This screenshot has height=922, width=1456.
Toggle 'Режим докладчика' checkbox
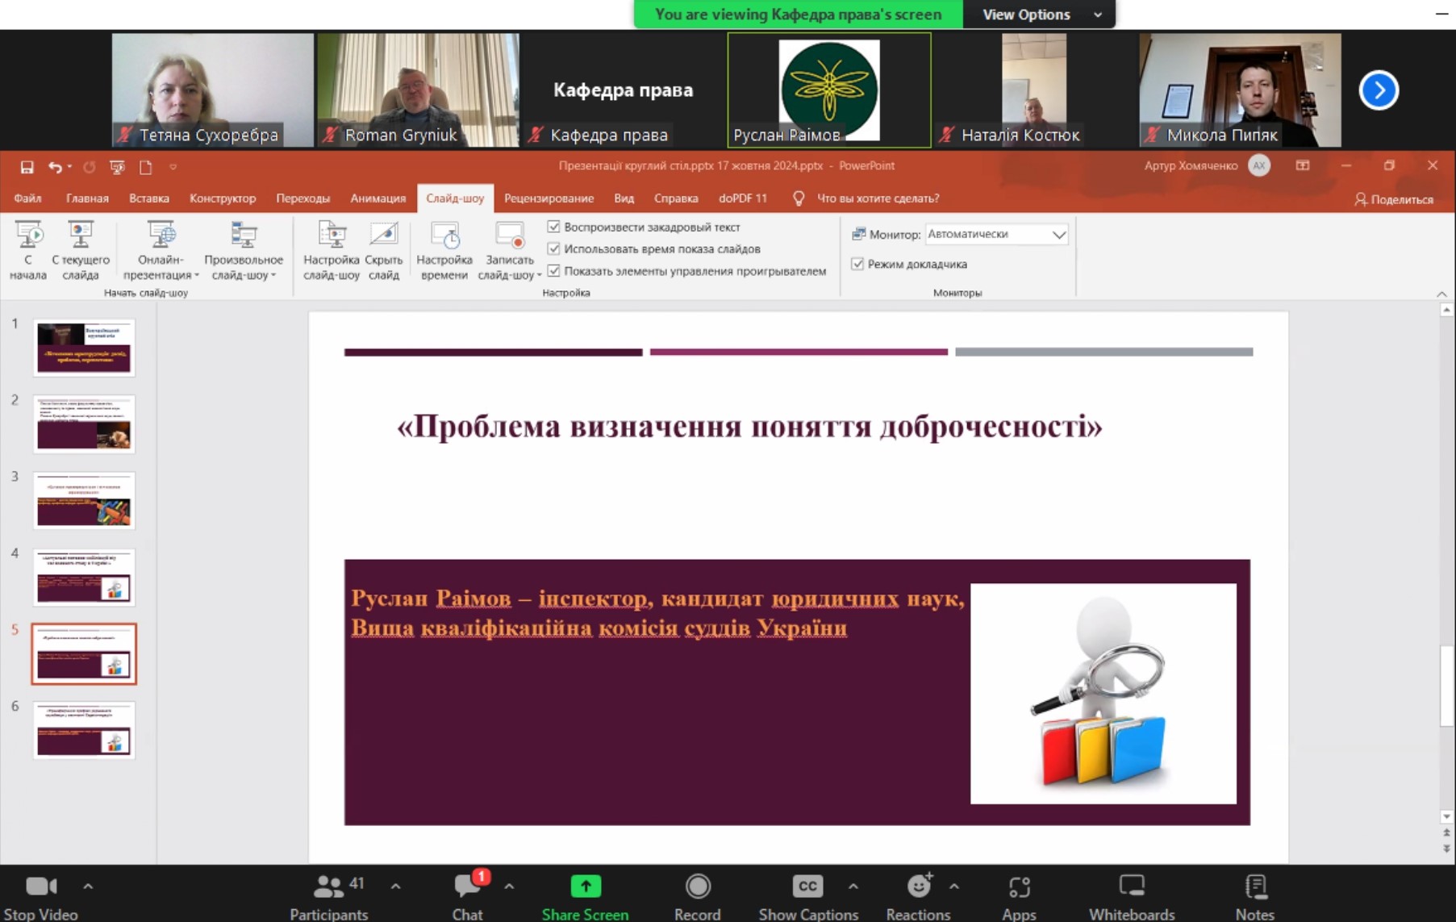[x=857, y=264]
